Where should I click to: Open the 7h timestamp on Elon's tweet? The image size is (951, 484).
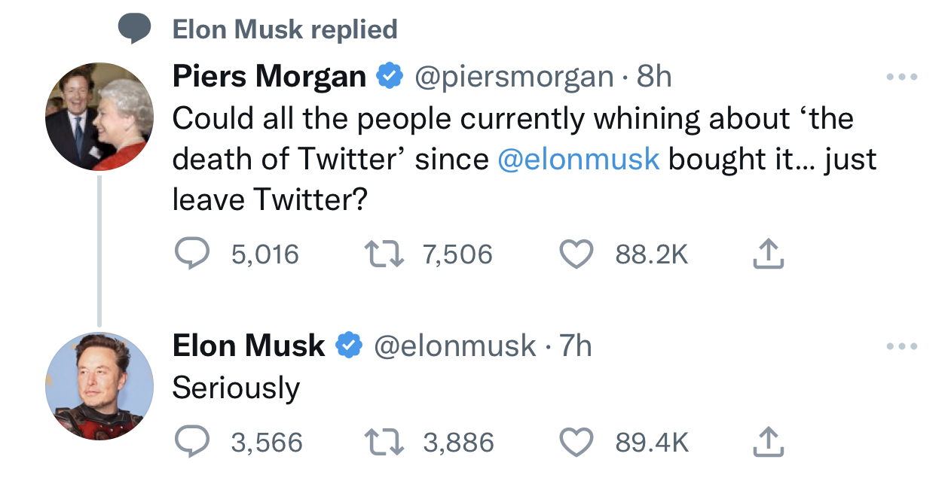(x=576, y=346)
